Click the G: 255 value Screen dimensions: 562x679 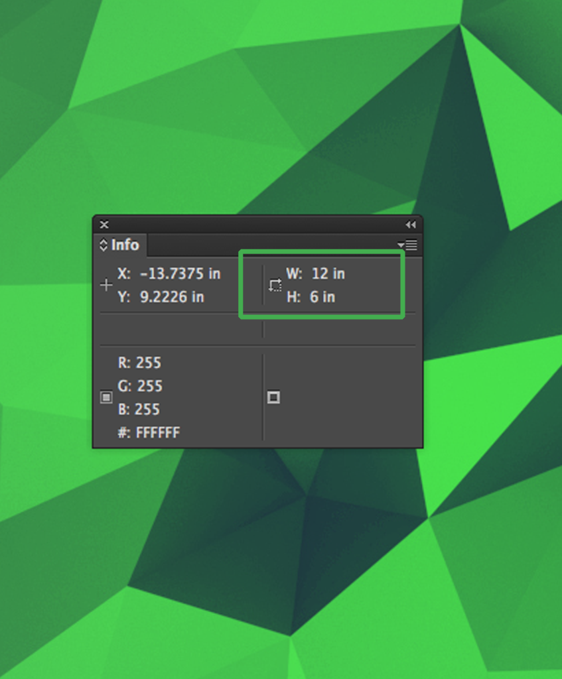(140, 386)
